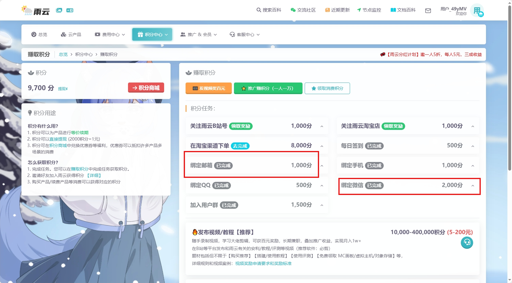Click 已完成 badge on 加入用户群
The height and width of the screenshot is (283, 512).
pyautogui.click(x=229, y=205)
